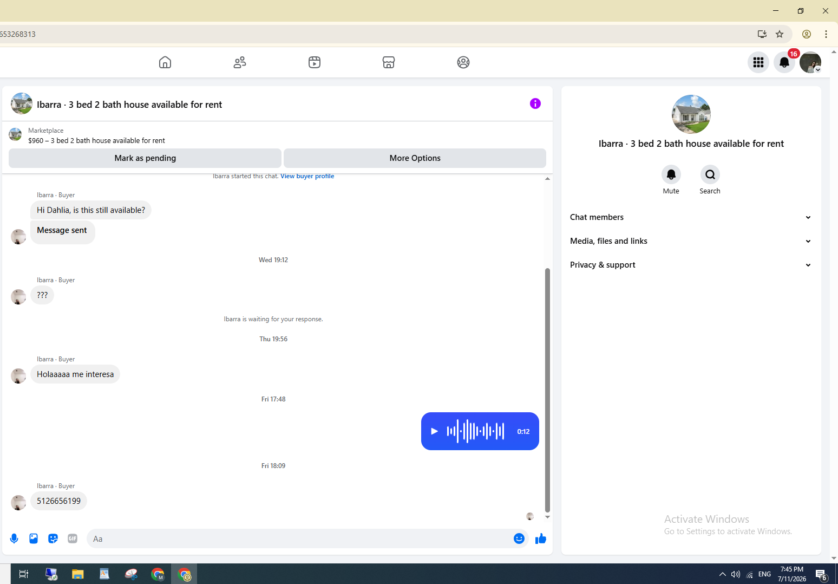
Task: Open volume control in system tray
Action: coord(735,574)
